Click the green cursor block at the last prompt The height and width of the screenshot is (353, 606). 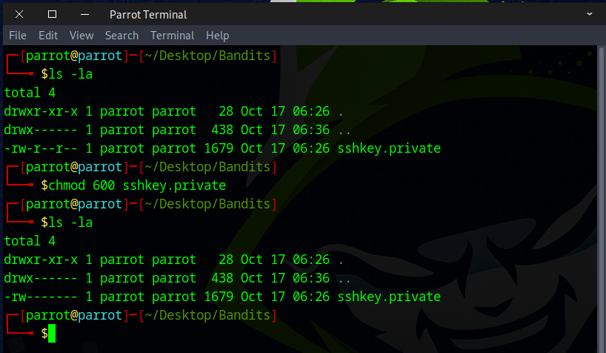point(52,334)
